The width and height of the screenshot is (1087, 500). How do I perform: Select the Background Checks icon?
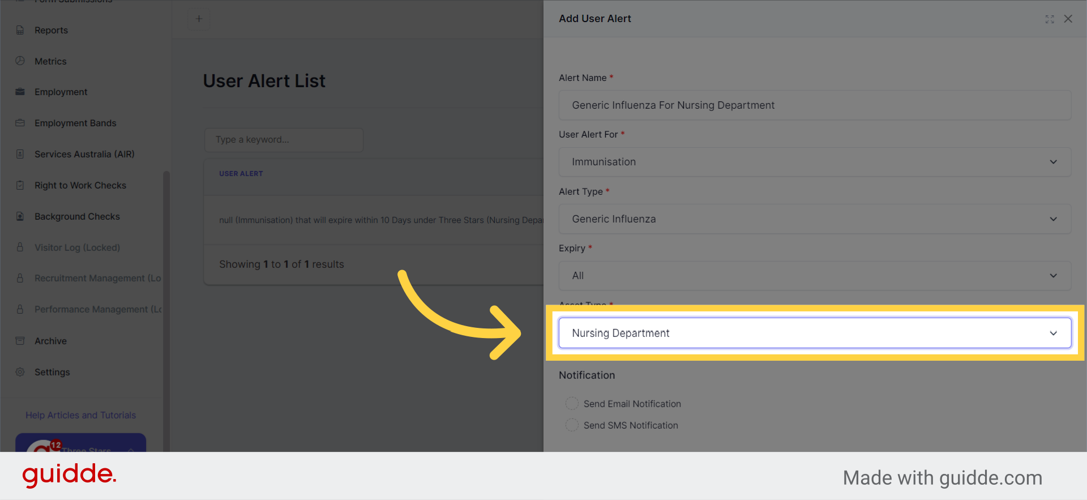(x=20, y=216)
